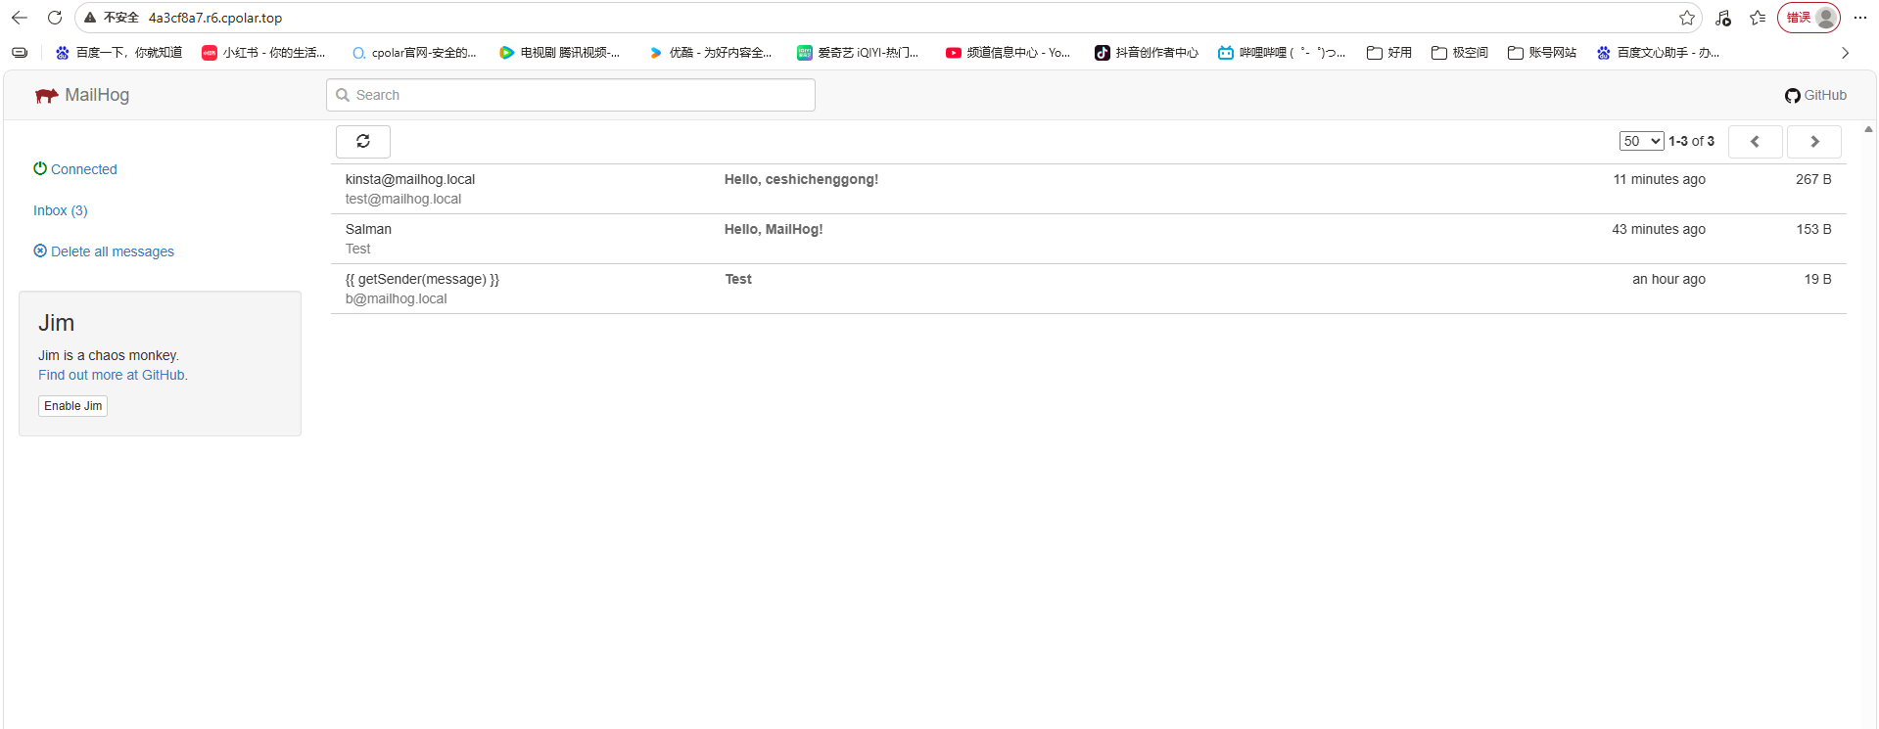Click Delete all messages

pyautogui.click(x=112, y=251)
